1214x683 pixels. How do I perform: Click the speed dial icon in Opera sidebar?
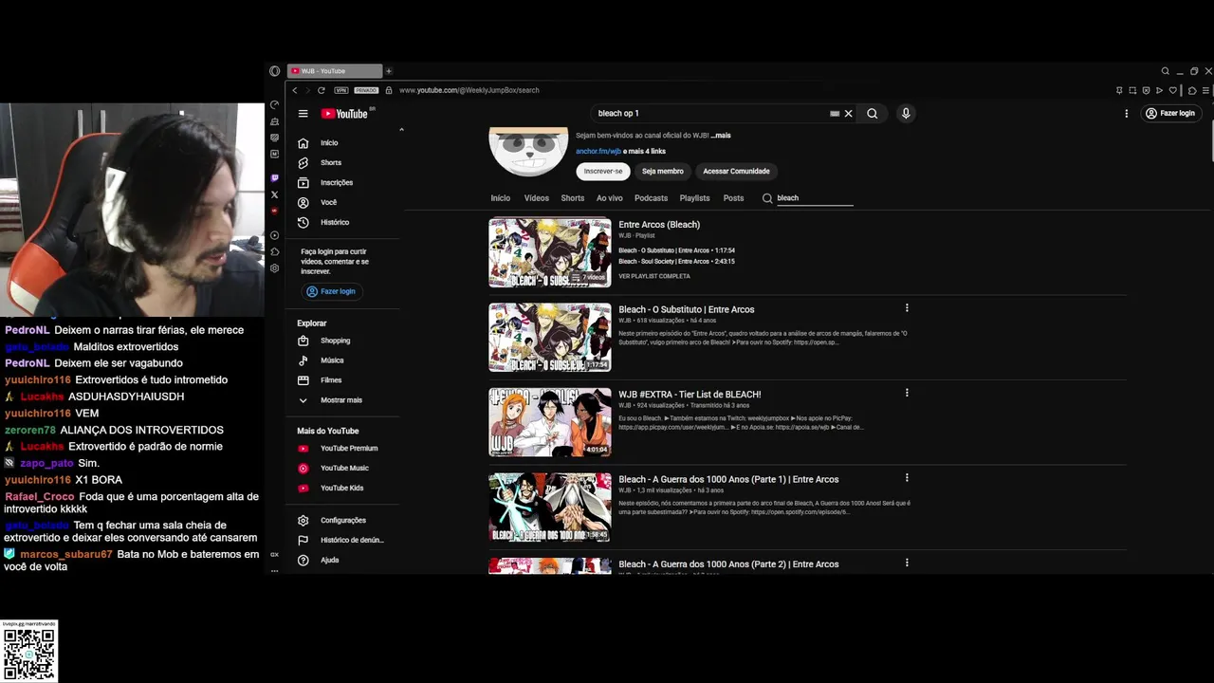tap(274, 104)
